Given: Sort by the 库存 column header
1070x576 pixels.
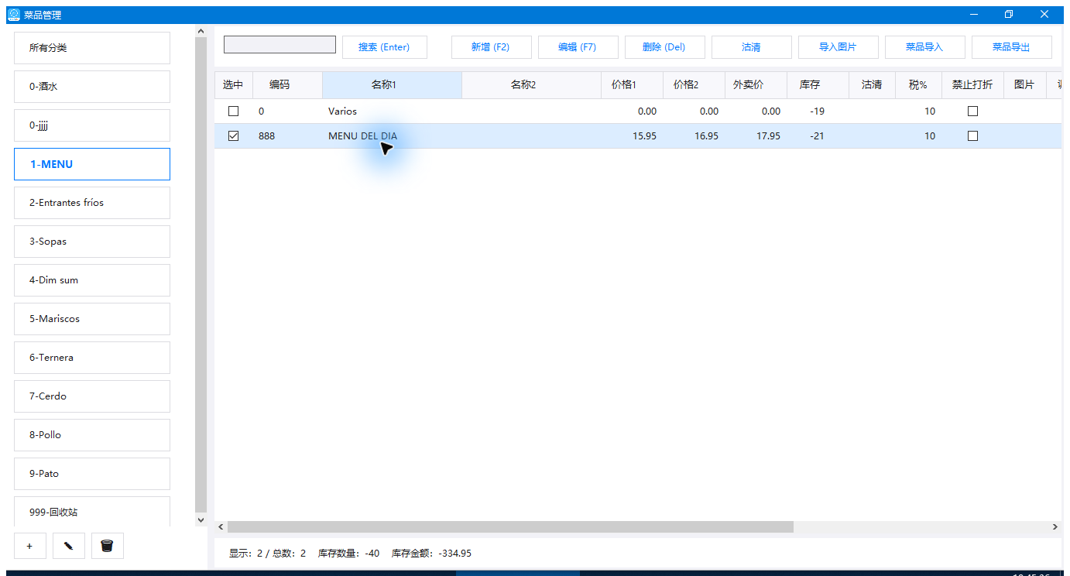Looking at the screenshot, I should [818, 85].
